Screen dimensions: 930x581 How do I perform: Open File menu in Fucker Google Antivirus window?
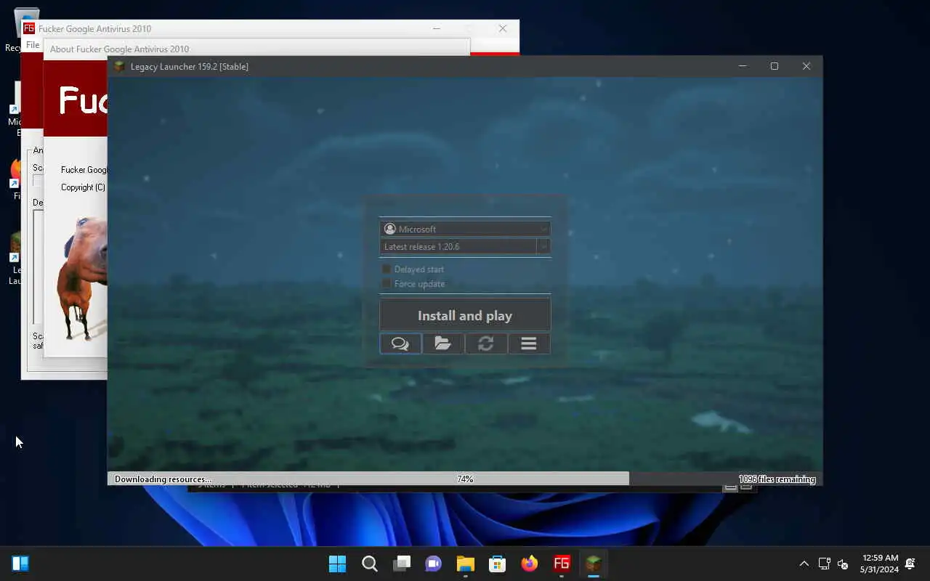[x=33, y=45]
